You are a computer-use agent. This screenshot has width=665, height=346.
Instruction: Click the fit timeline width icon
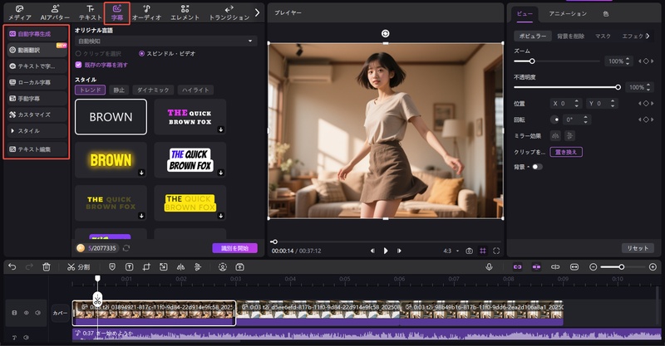click(x=574, y=267)
